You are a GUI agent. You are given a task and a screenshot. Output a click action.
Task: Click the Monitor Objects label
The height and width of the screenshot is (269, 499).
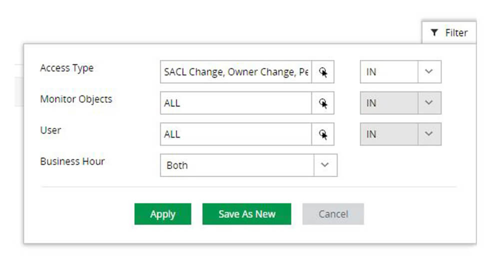76,99
